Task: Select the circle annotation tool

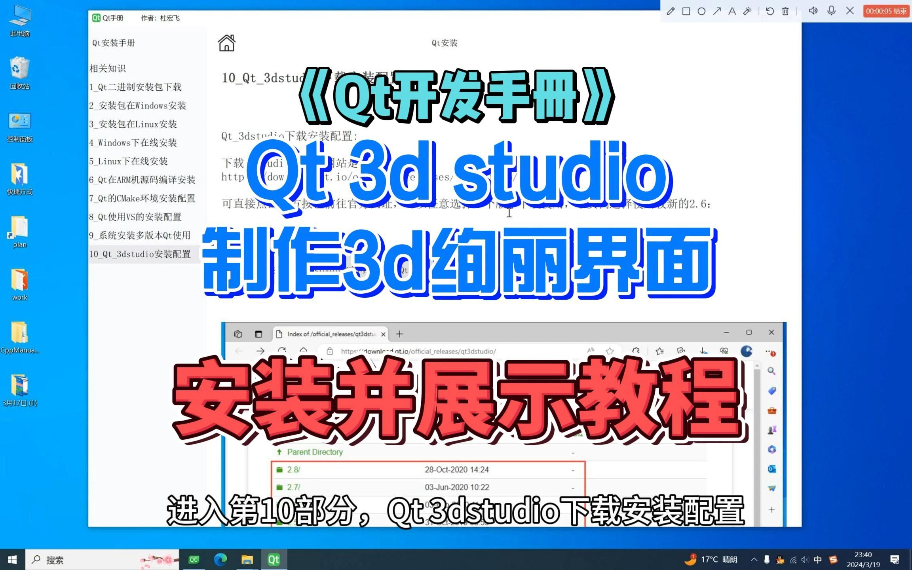Action: 701,11
